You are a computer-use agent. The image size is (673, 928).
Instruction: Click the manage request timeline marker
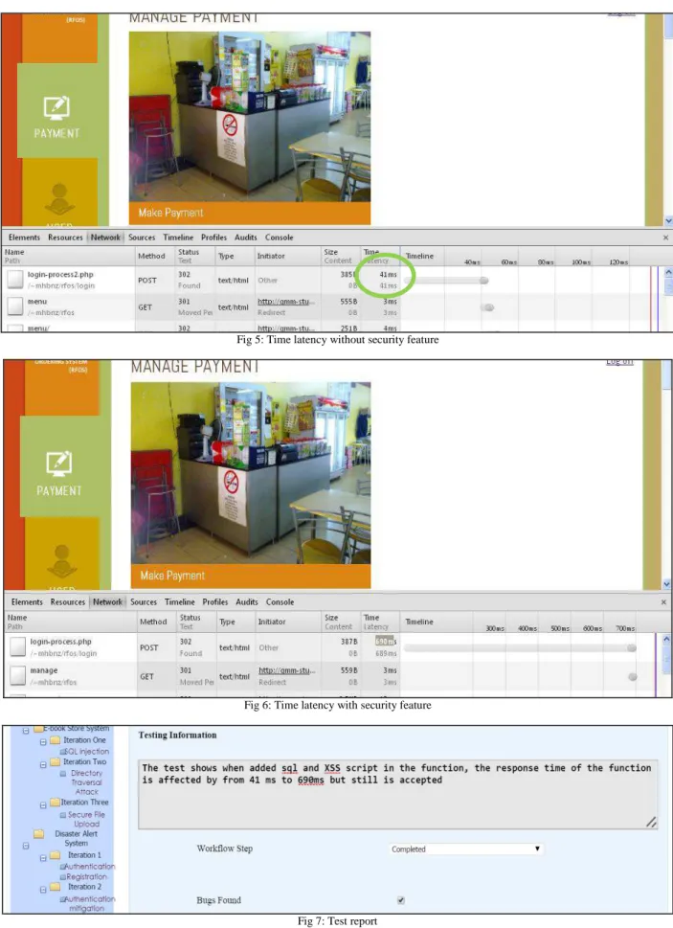pyautogui.click(x=632, y=676)
